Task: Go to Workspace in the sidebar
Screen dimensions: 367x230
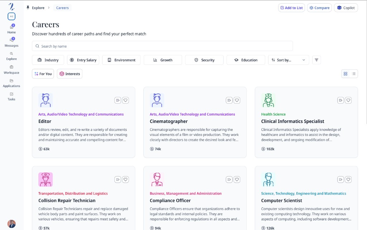Action: 11,69
